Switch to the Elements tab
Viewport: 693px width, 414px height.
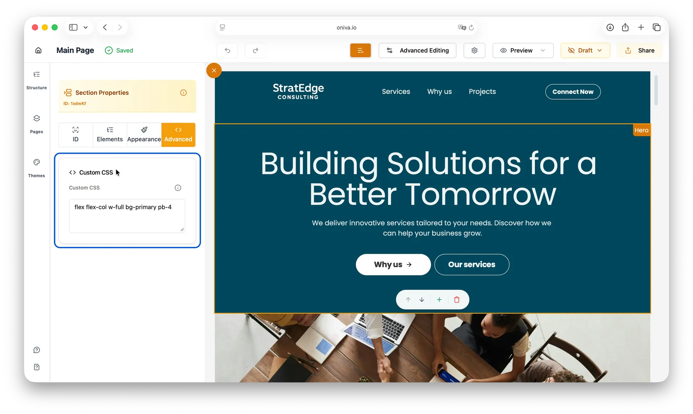110,135
